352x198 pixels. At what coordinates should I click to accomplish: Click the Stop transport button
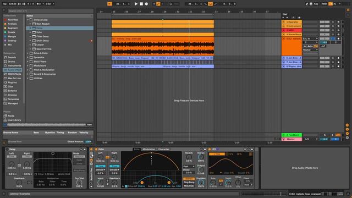point(141,4)
